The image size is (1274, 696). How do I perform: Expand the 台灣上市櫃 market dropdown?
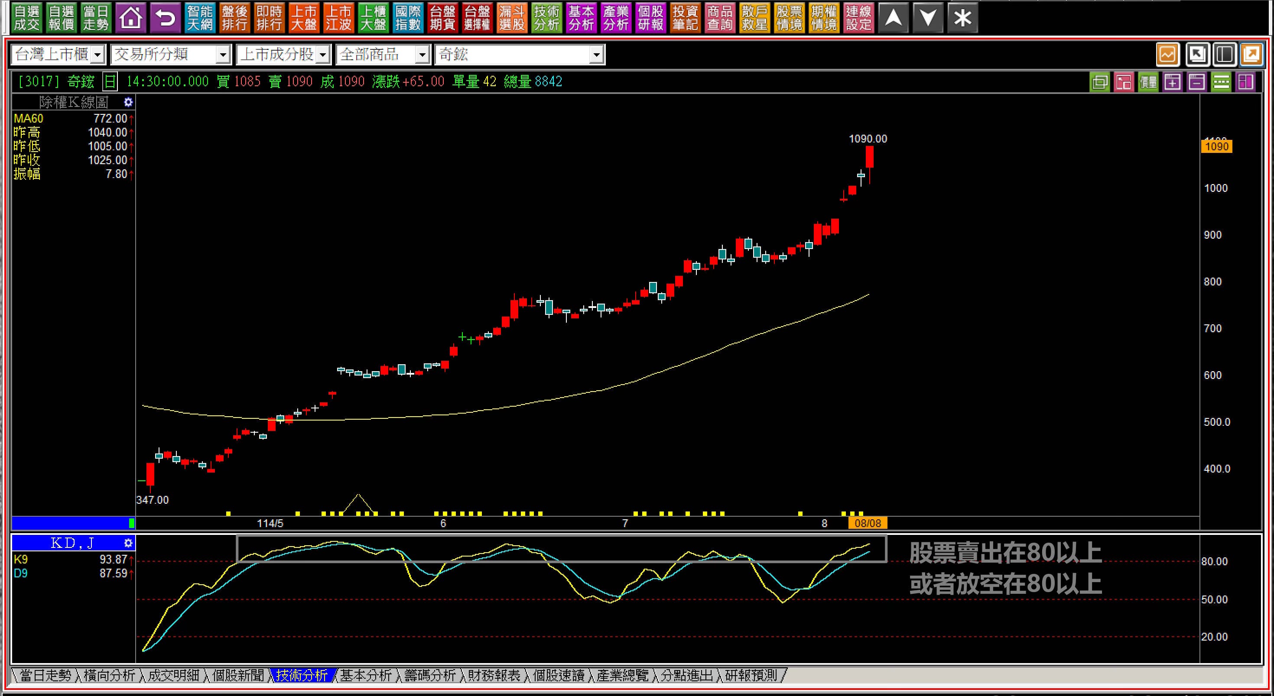pyautogui.click(x=97, y=55)
